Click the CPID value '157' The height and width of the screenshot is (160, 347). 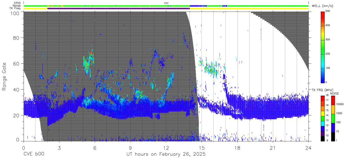point(166,3)
